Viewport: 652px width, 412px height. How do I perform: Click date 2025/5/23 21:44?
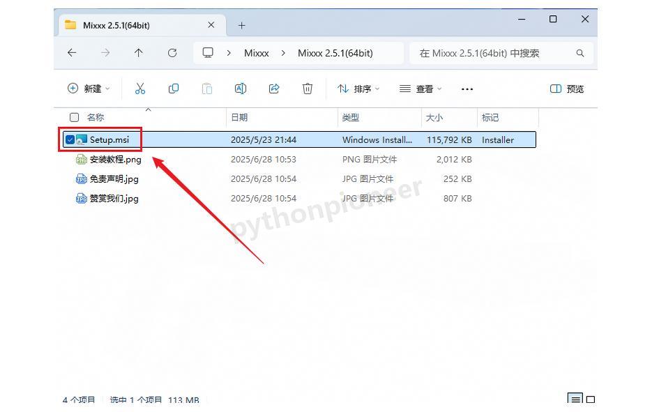(264, 139)
